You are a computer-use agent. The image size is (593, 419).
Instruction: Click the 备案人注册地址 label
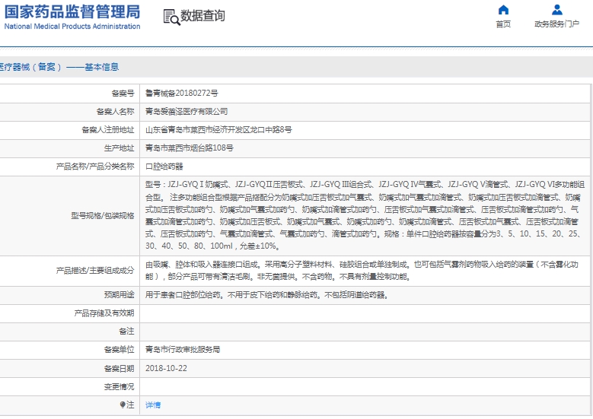(108, 130)
